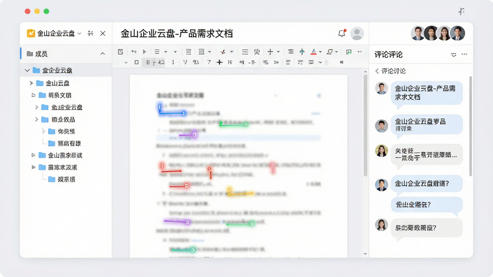
Task: Collapse the 成员 section
Action: click(x=103, y=54)
